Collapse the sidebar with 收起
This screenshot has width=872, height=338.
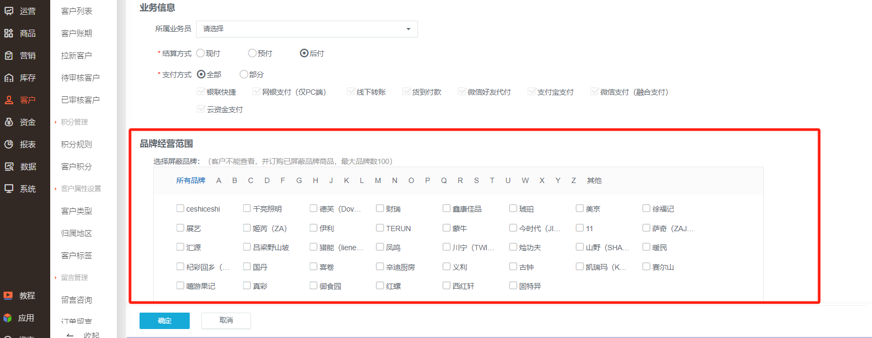(84, 335)
